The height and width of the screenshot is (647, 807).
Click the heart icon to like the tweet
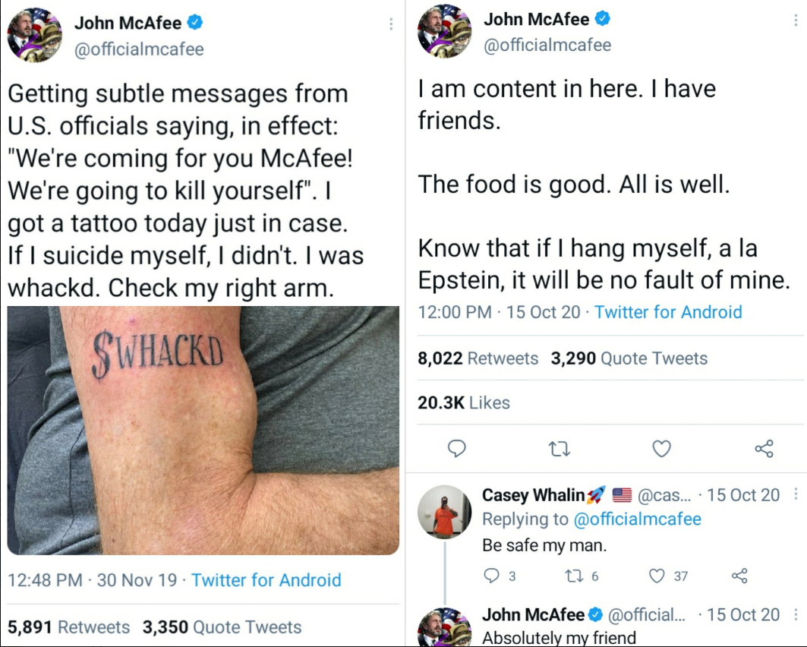(661, 449)
